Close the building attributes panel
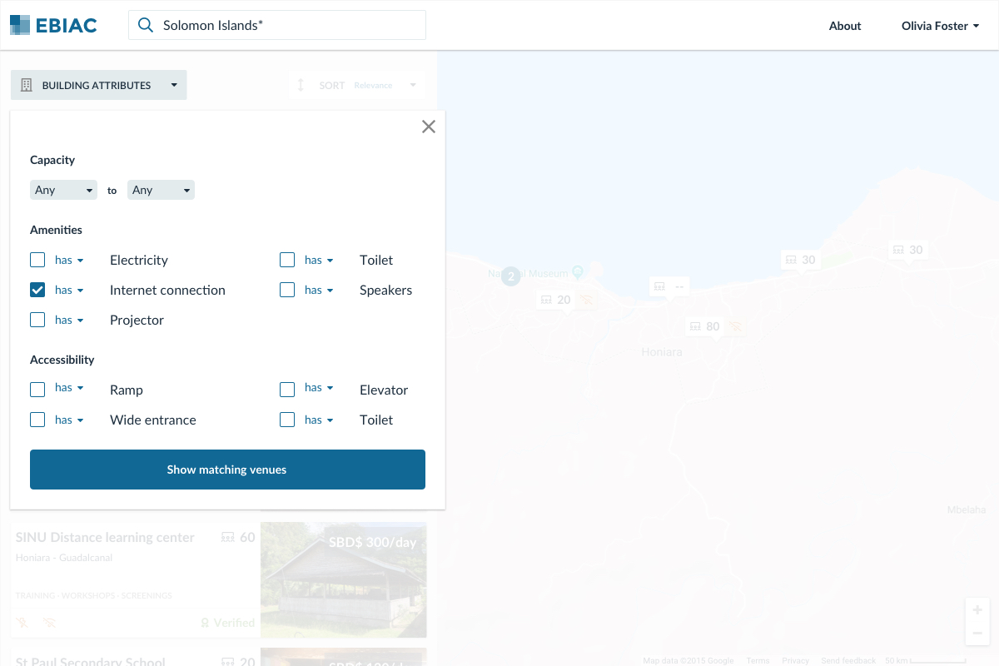 (x=429, y=127)
